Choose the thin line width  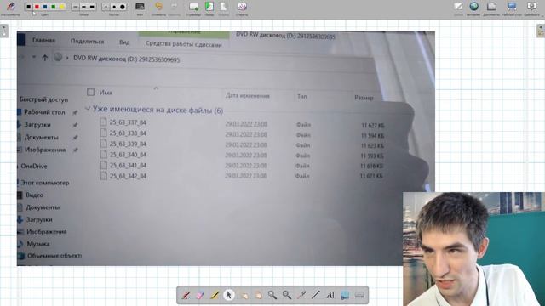click(x=76, y=7)
